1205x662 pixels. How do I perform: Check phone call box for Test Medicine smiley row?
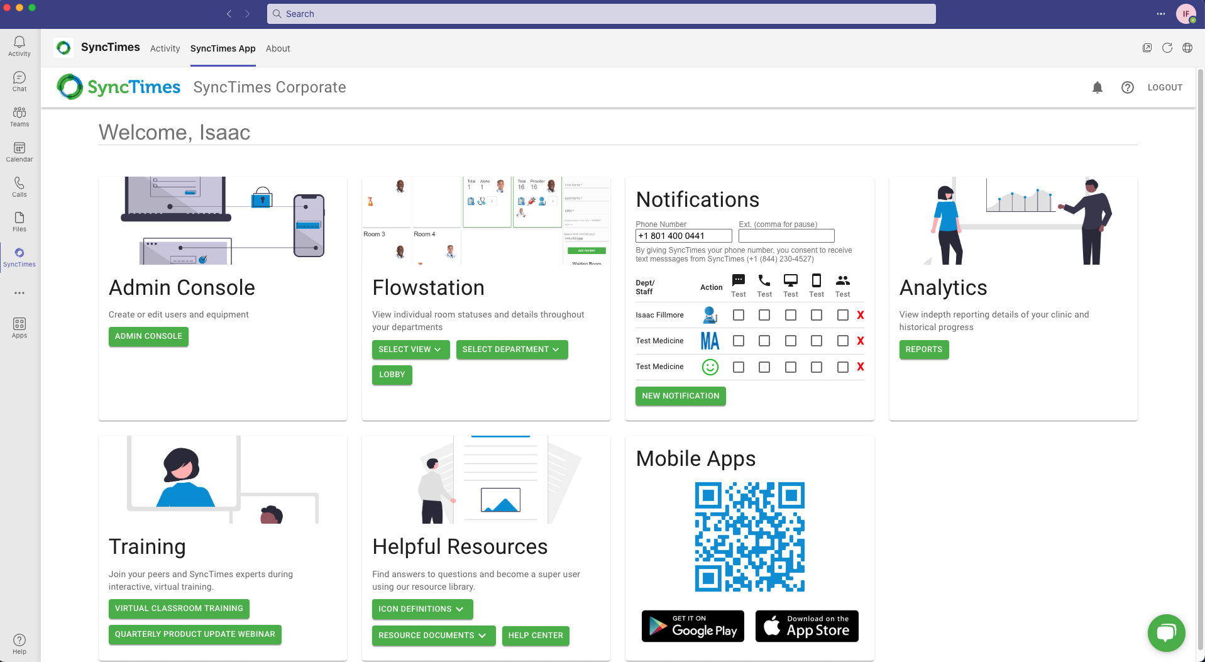pyautogui.click(x=764, y=367)
